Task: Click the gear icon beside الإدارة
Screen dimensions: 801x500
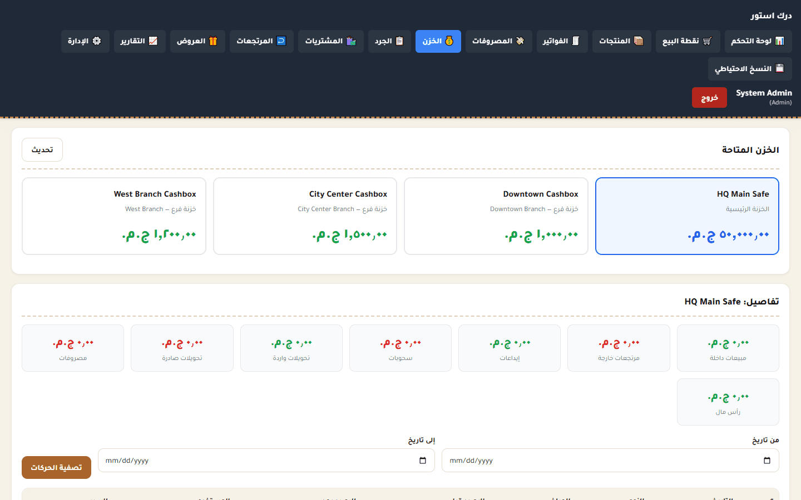Action: (x=97, y=41)
